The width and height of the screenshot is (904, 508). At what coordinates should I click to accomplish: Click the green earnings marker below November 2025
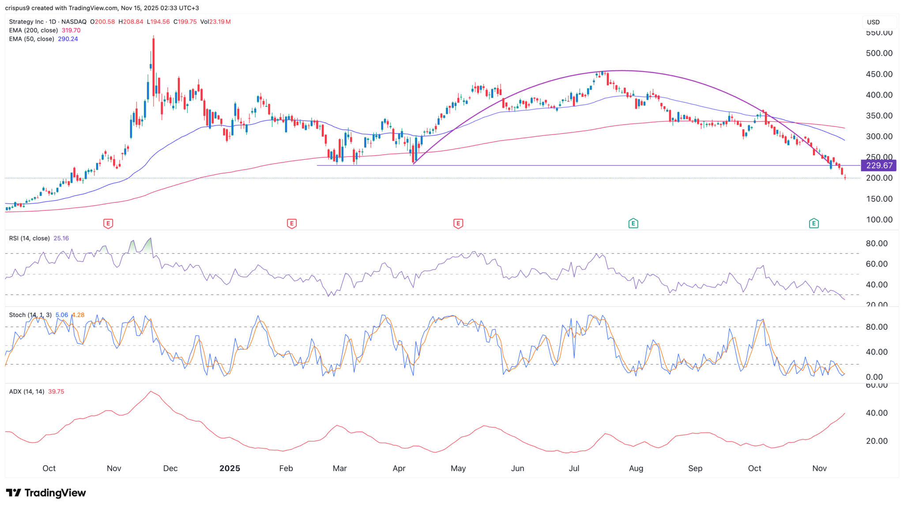(x=814, y=224)
